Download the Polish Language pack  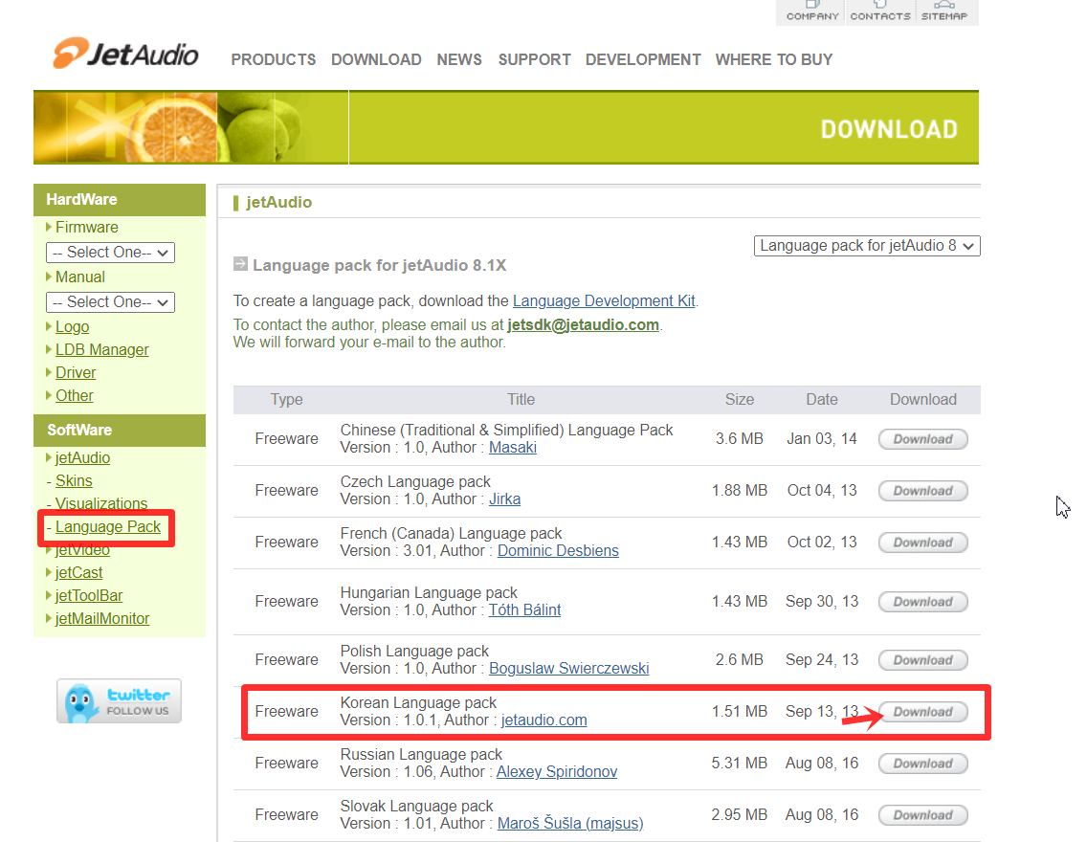(x=922, y=660)
